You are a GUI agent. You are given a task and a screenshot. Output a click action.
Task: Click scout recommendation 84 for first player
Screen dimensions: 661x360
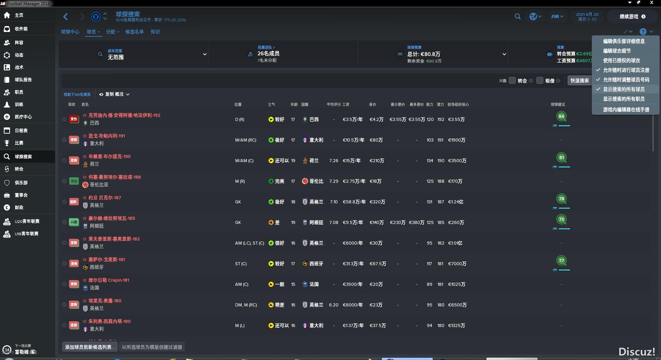coord(562,116)
